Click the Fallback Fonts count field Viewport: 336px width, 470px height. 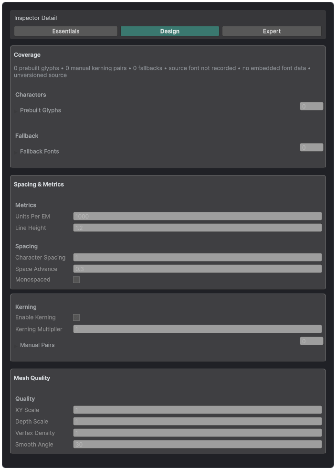(x=312, y=147)
